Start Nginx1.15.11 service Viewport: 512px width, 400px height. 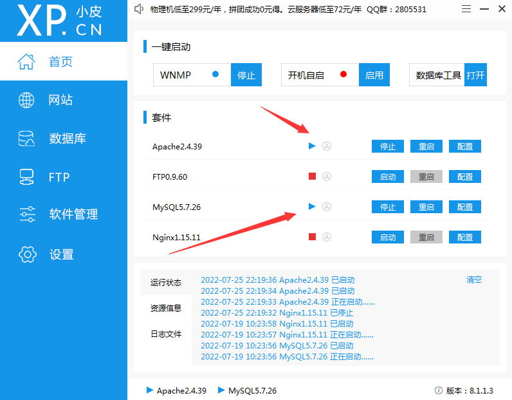[388, 237]
